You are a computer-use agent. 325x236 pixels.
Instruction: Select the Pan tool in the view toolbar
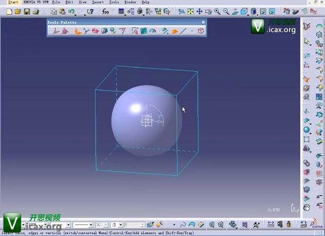click(199, 11)
